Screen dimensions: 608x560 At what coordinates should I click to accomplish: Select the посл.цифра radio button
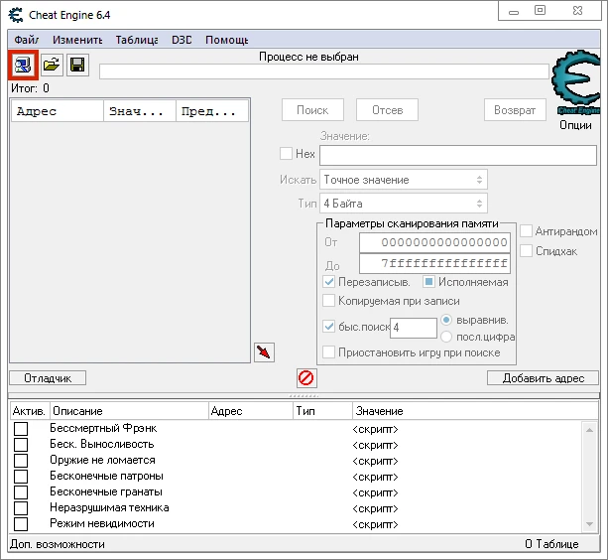(446, 337)
